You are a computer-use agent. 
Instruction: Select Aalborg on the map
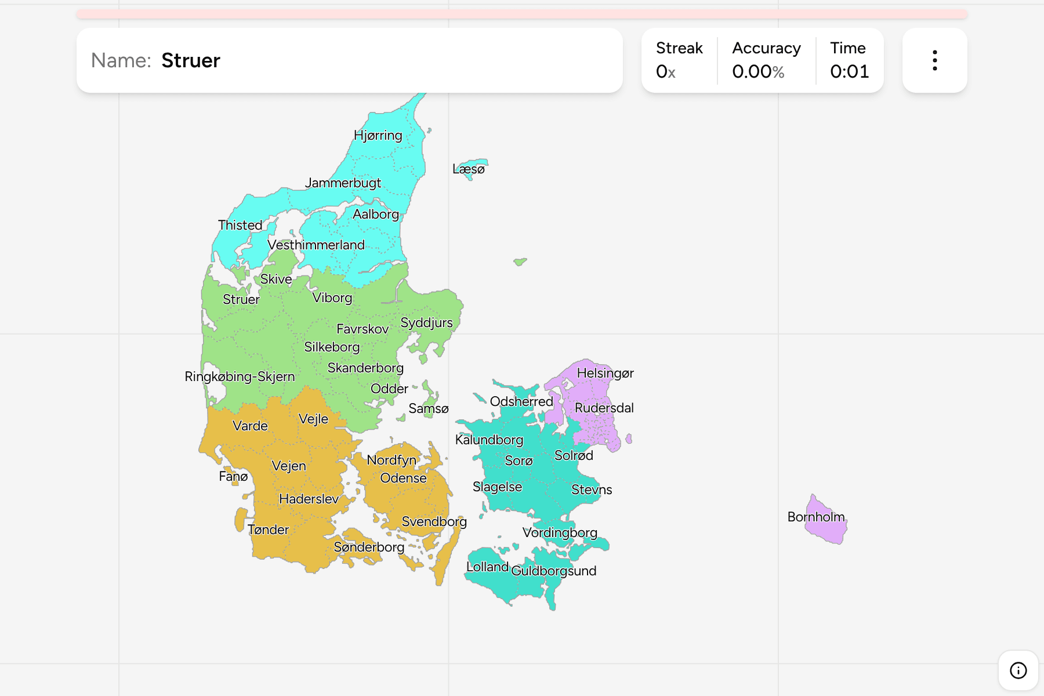(376, 214)
